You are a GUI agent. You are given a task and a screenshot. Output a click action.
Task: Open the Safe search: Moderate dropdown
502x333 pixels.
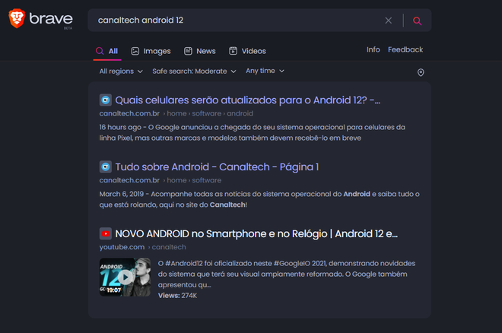194,71
